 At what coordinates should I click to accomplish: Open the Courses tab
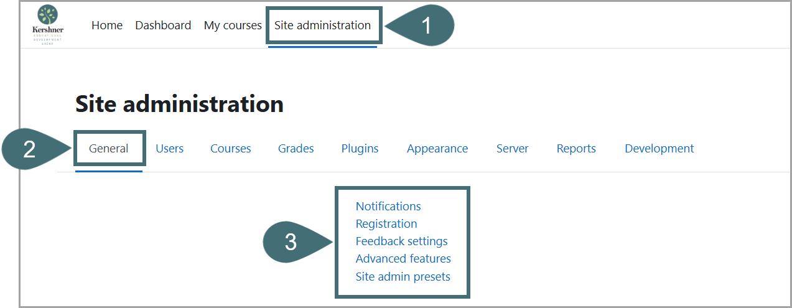pyautogui.click(x=230, y=149)
